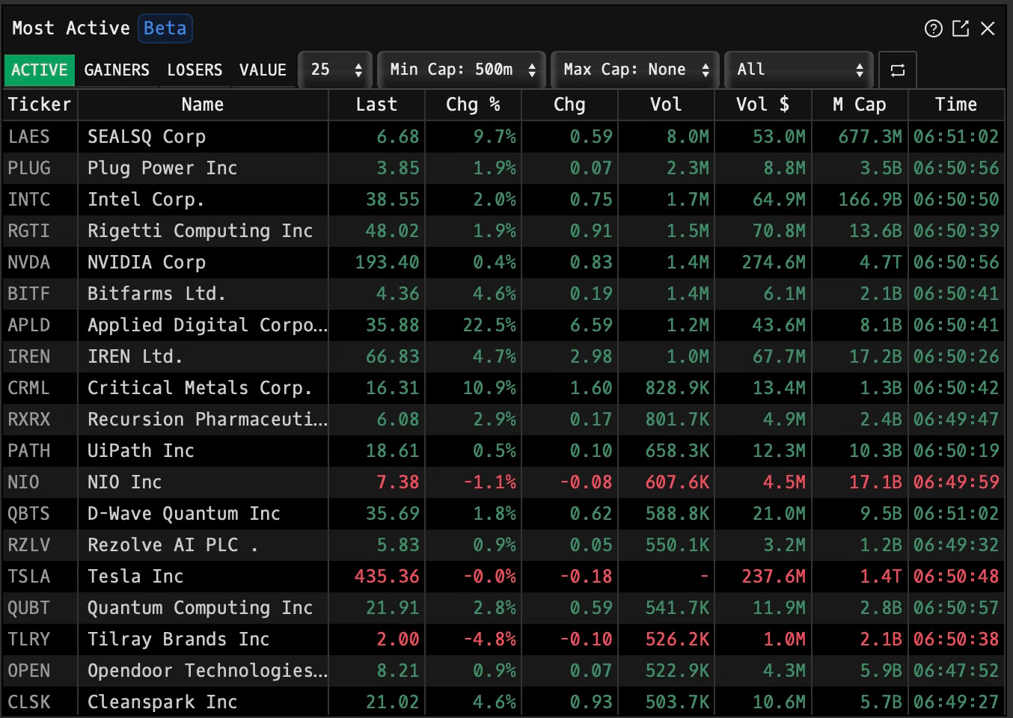Select the APLD ticker

click(x=29, y=325)
